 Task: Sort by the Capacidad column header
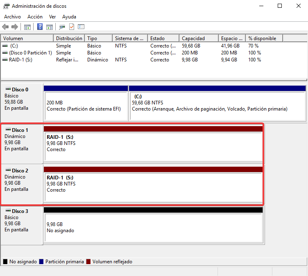tap(198, 38)
